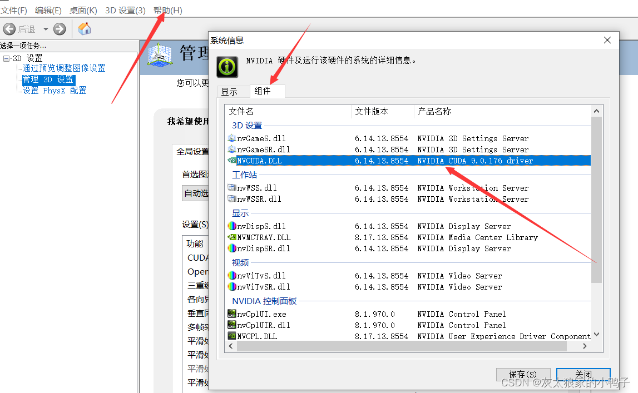
Task: Click the 产品名称 column header
Action: pyautogui.click(x=502, y=111)
